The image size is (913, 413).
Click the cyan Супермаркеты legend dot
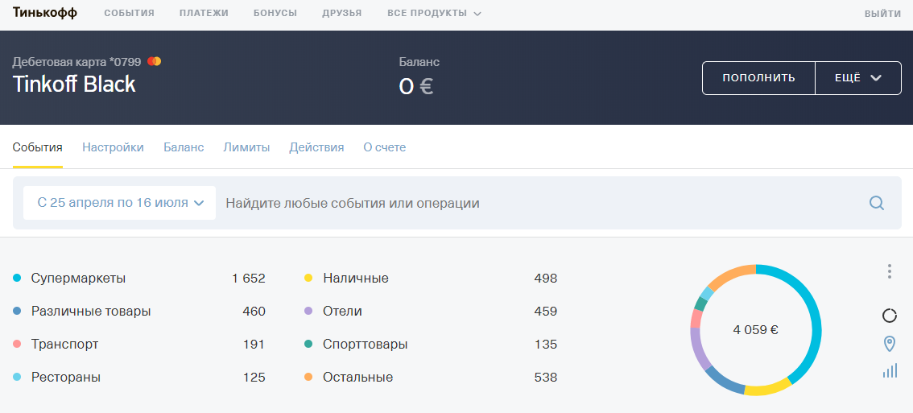17,279
